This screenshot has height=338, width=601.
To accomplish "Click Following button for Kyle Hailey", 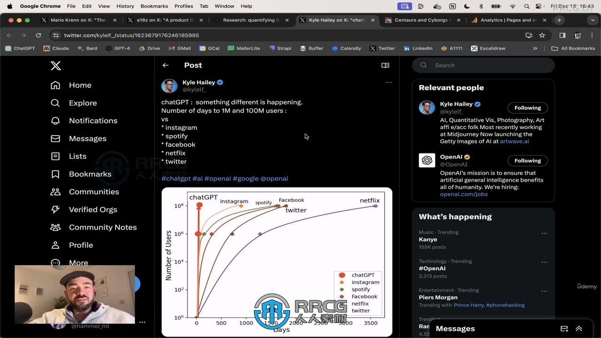I will (x=527, y=108).
